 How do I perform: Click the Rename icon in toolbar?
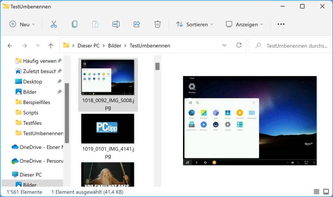116,24
